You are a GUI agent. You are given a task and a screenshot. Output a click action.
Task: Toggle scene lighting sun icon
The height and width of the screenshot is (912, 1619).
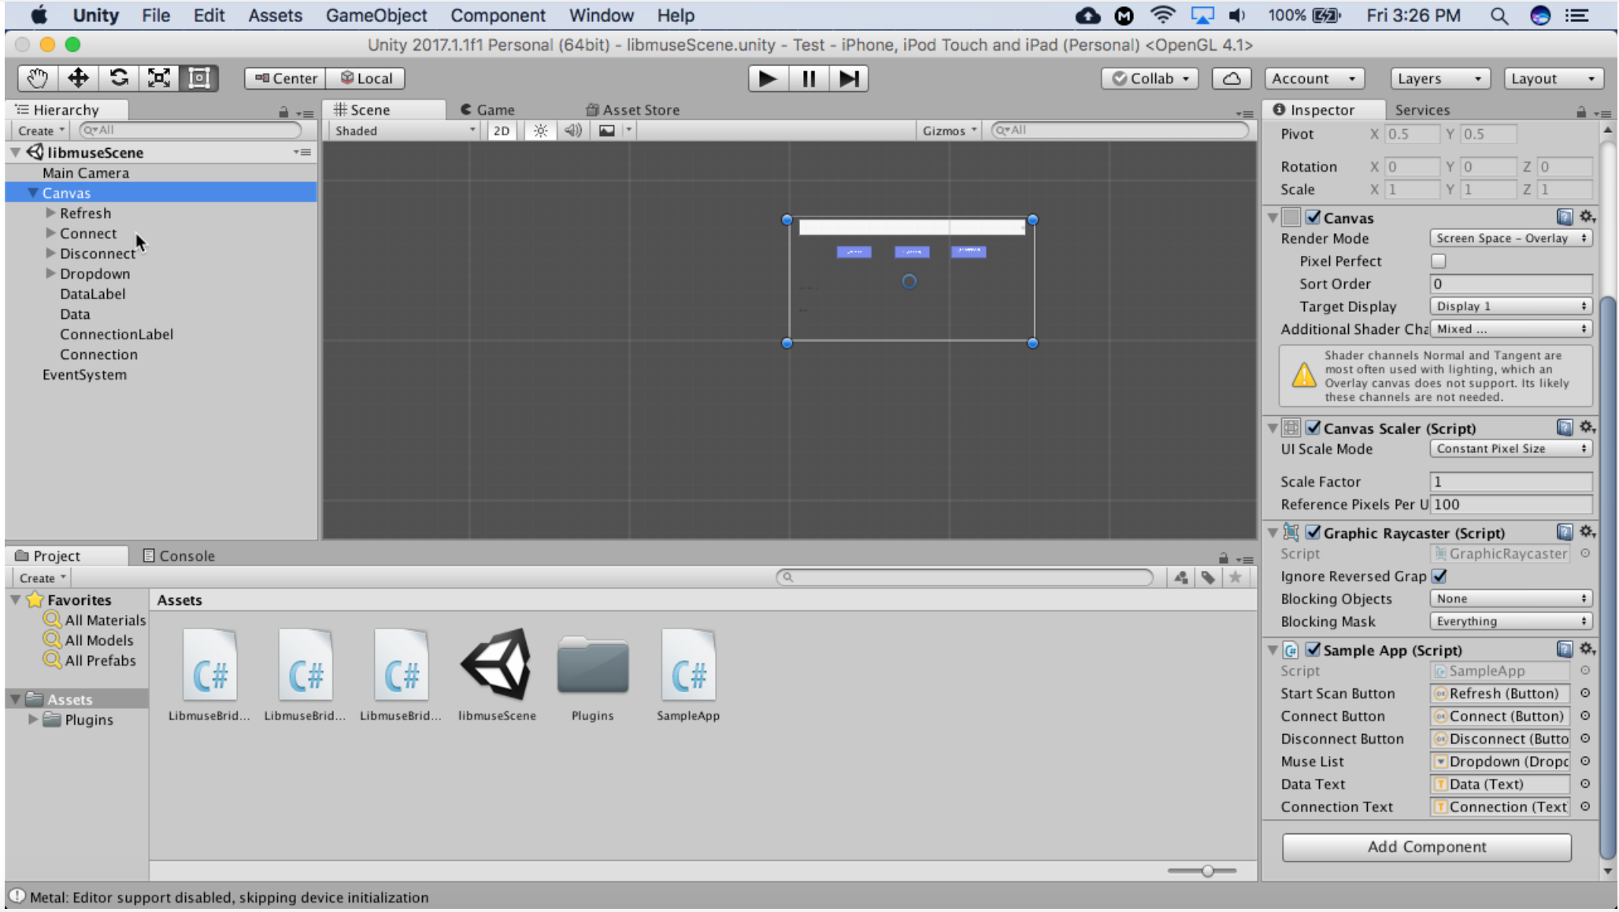[x=540, y=131]
